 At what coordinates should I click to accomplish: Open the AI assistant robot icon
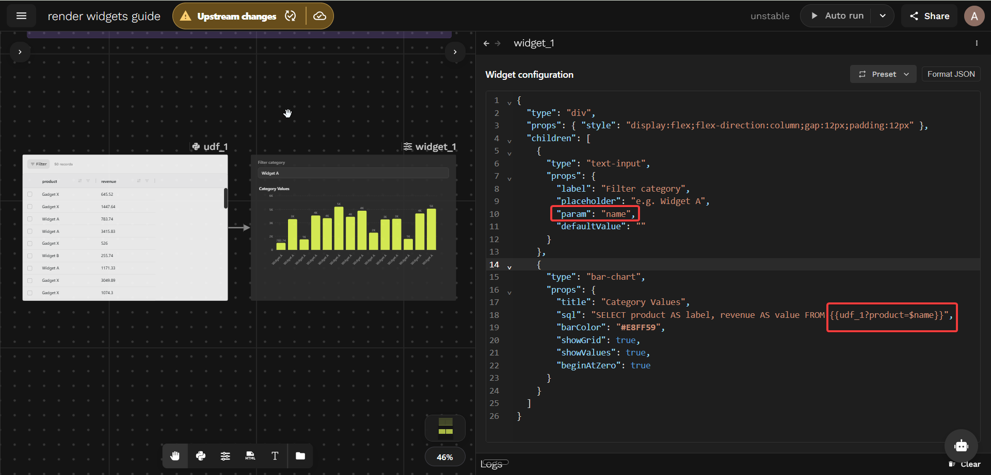(x=961, y=446)
